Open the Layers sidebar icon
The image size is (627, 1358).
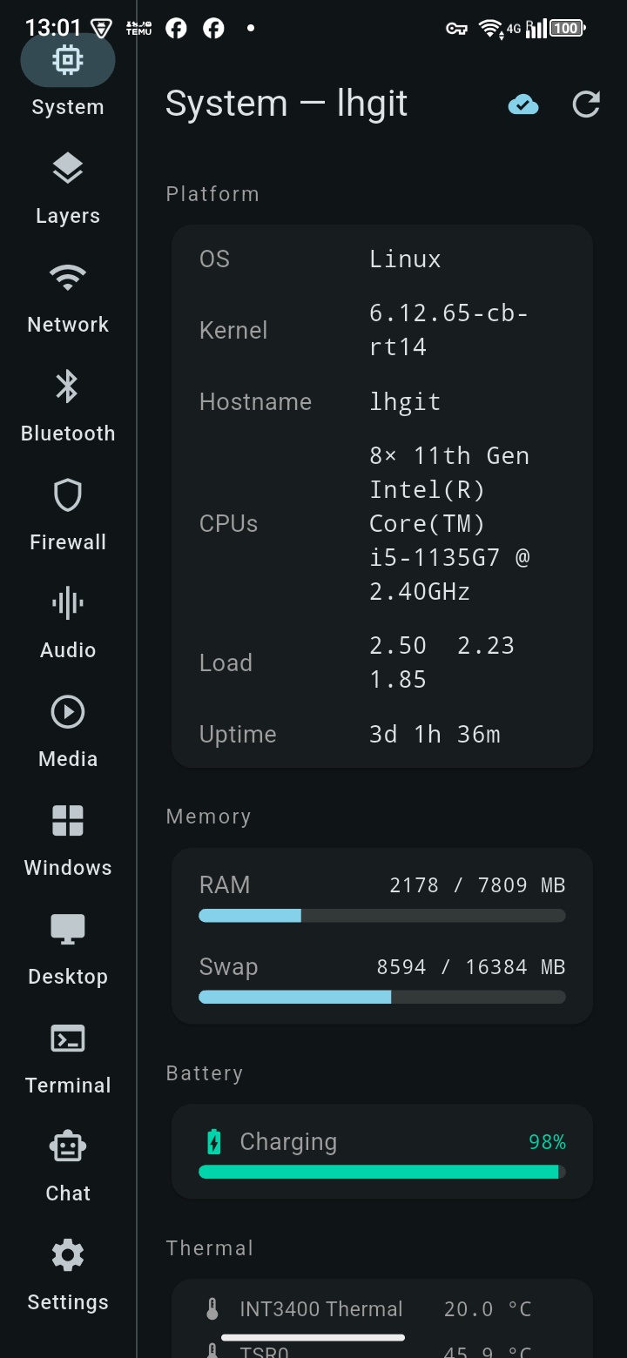(68, 169)
